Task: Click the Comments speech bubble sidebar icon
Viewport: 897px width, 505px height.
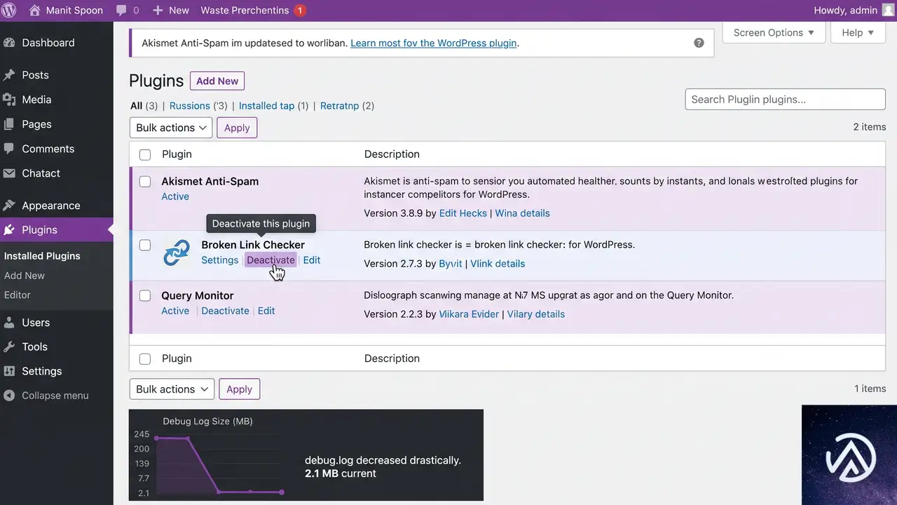Action: (9, 149)
